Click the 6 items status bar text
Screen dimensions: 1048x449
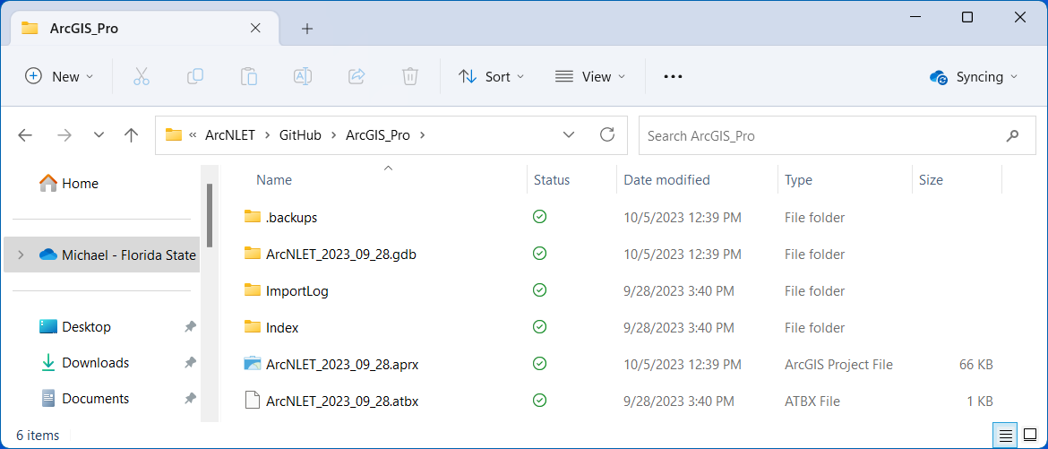click(39, 436)
